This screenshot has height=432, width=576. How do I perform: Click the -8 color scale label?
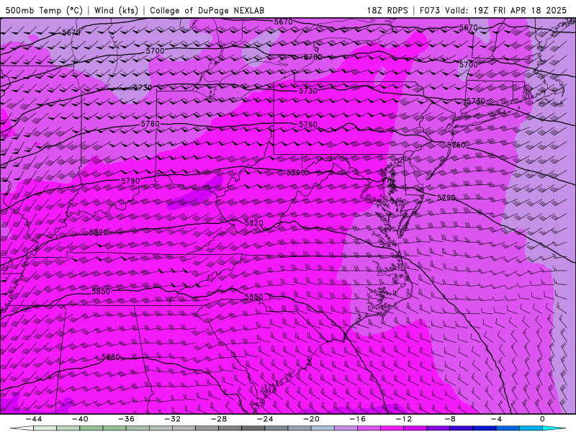(x=450, y=419)
